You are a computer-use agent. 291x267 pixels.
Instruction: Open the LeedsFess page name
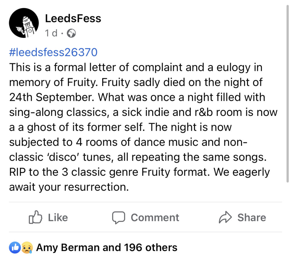tap(73, 19)
